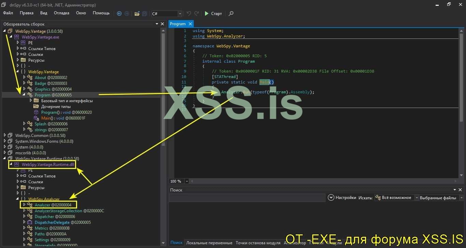Viewport: 466px width, 248px height.
Task: Select the Ресурсы node under WebSpy.Vantage.exe
Action: click(x=36, y=60)
